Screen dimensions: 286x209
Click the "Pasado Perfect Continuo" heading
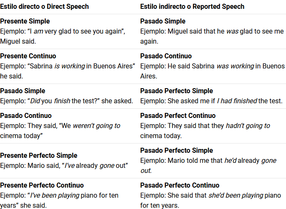[178, 116]
